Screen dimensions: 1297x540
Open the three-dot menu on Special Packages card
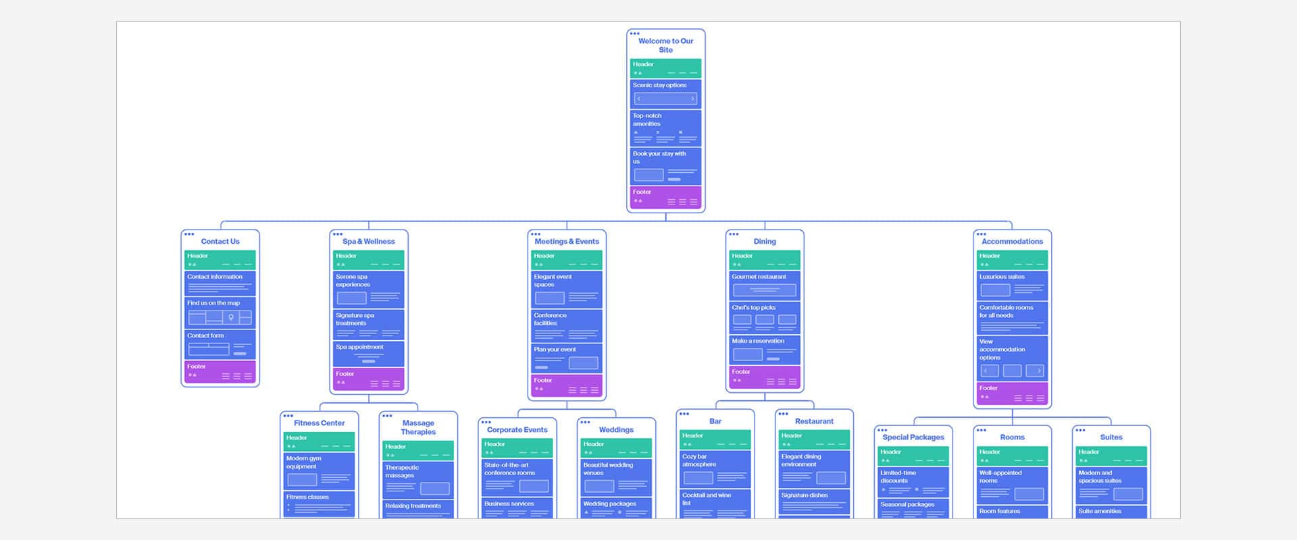(882, 430)
